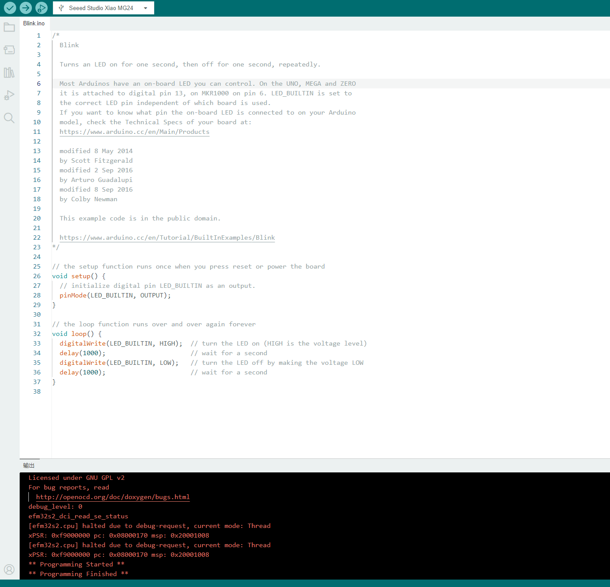Click on 'void loop() {' code line
The width and height of the screenshot is (610, 587).
[77, 334]
